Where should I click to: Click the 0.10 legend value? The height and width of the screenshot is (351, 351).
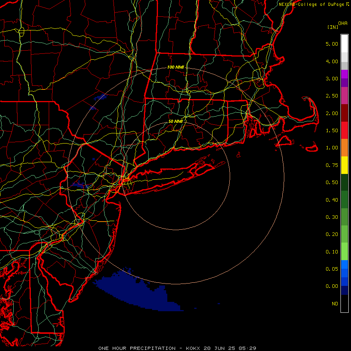tap(332, 252)
